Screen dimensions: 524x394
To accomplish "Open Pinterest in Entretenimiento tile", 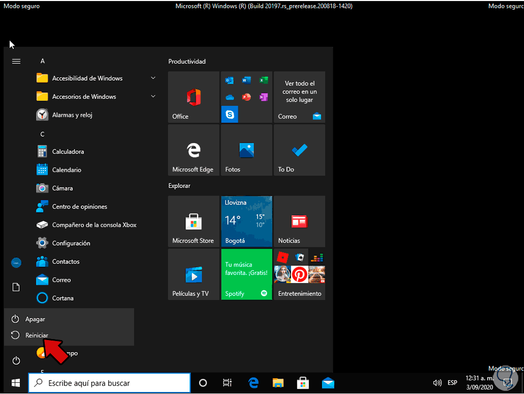I will tap(300, 274).
